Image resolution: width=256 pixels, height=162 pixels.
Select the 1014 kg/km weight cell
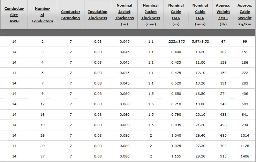(245, 136)
